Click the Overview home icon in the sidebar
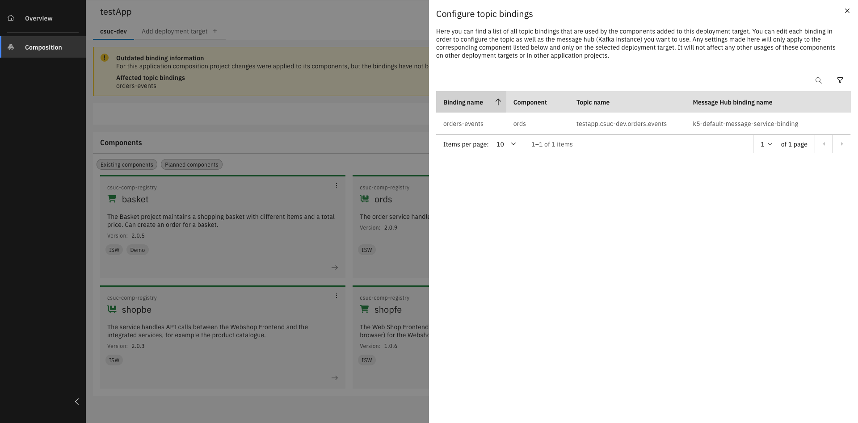 [x=10, y=17]
